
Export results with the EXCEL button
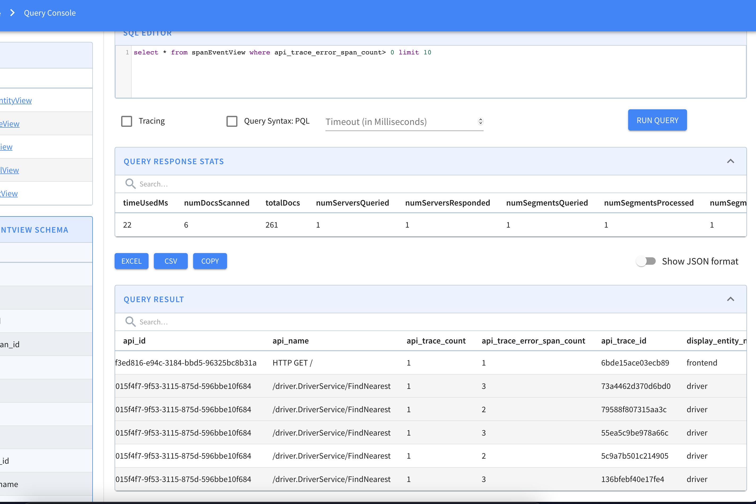coord(132,261)
